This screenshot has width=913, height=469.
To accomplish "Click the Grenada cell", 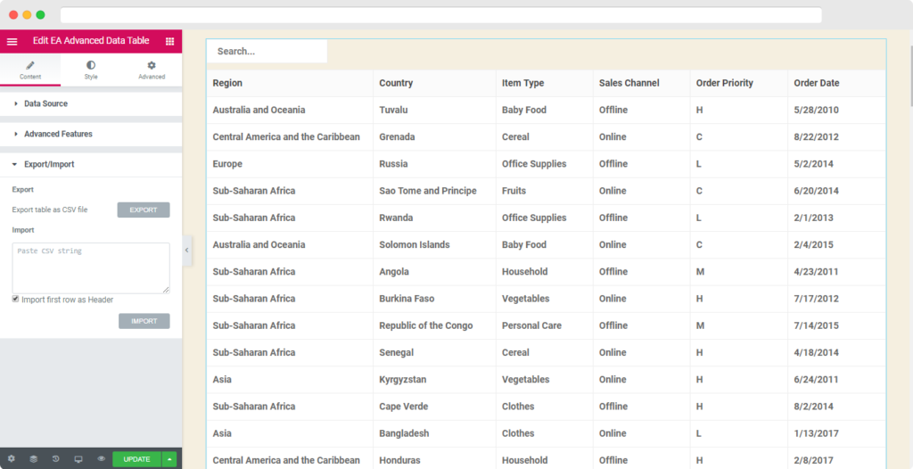I will [x=434, y=137].
